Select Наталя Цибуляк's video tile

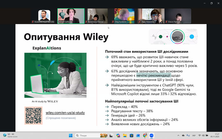(x=71, y=16)
